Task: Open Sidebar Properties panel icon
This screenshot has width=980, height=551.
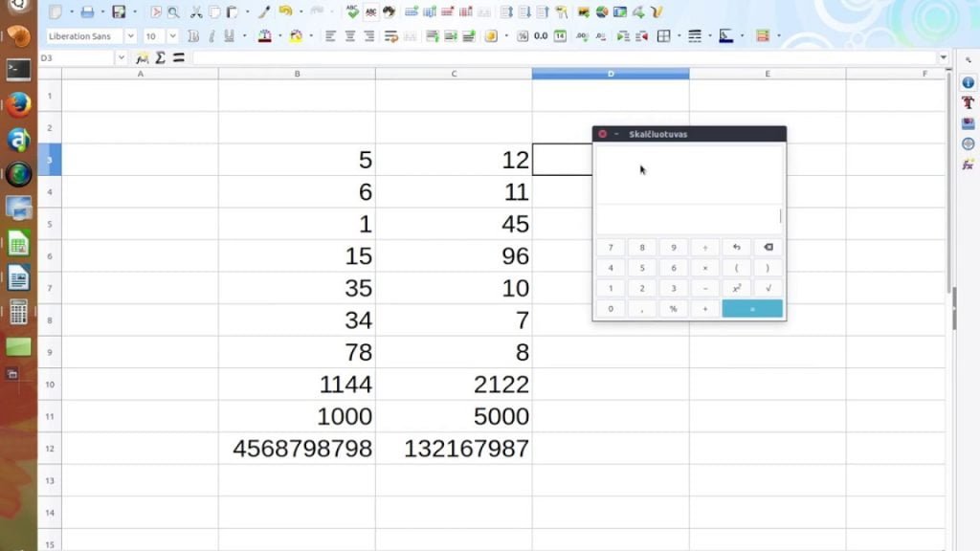Action: (968, 82)
